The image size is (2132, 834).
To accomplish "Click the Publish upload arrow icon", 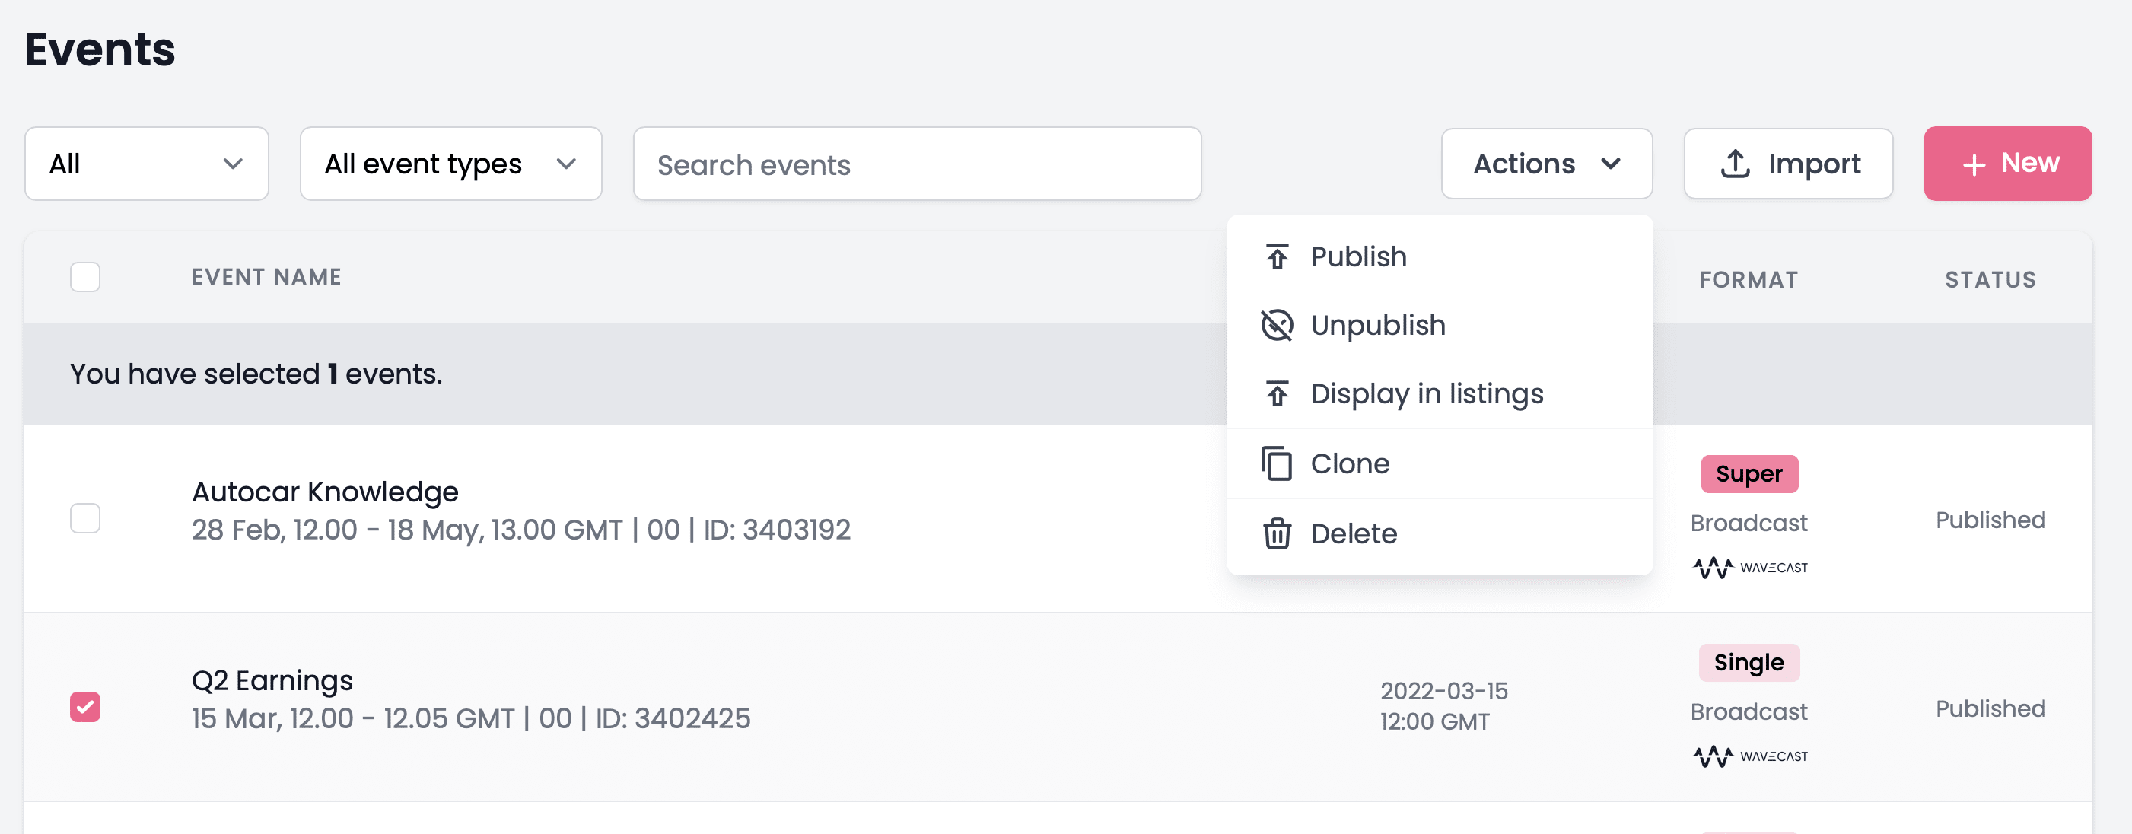I will click(x=1277, y=257).
